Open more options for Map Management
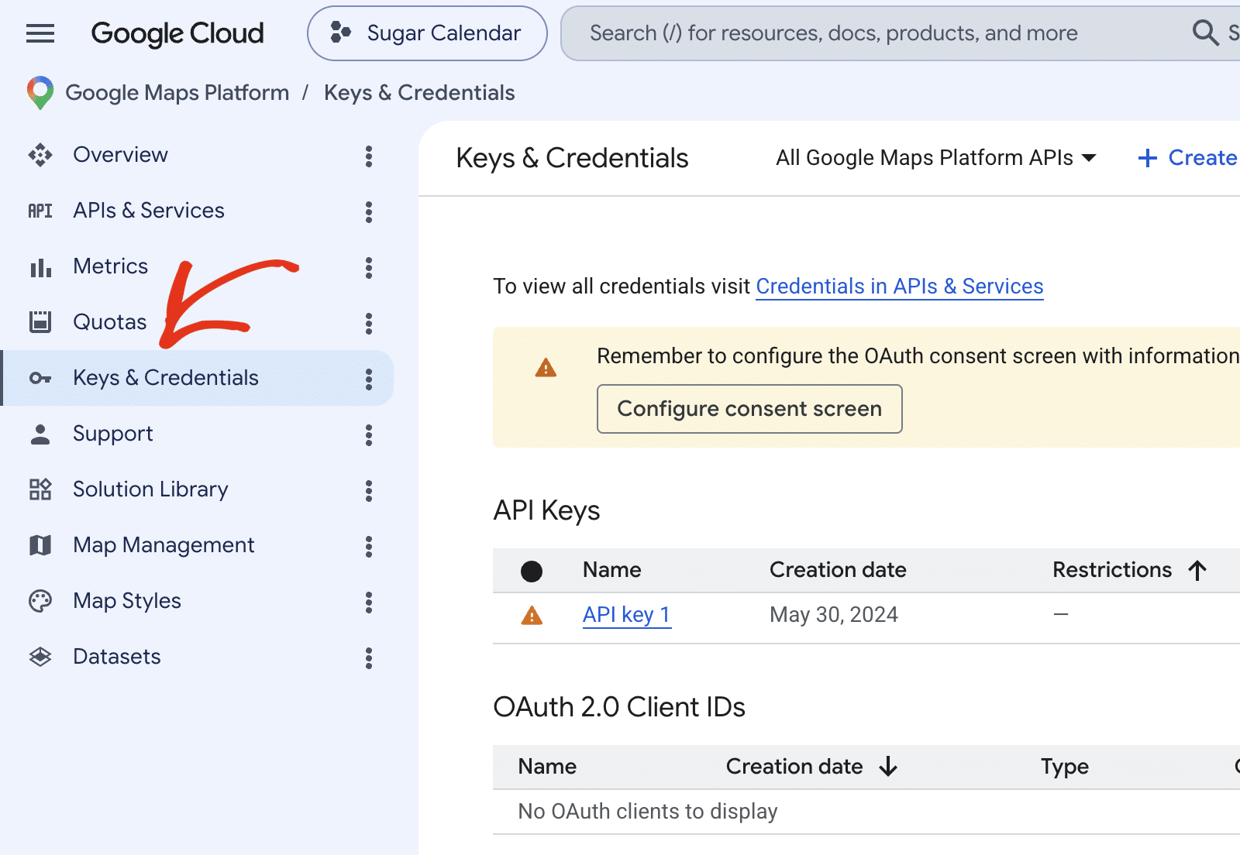The width and height of the screenshot is (1240, 855). 369,547
